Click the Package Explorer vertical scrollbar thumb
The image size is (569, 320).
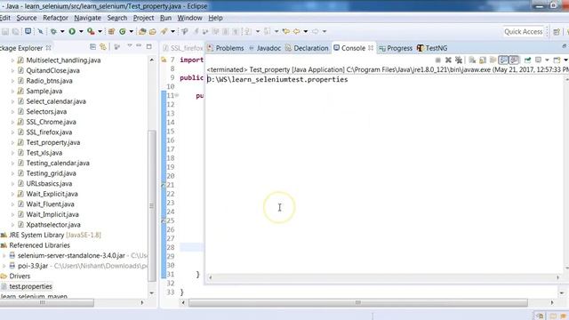152,205
